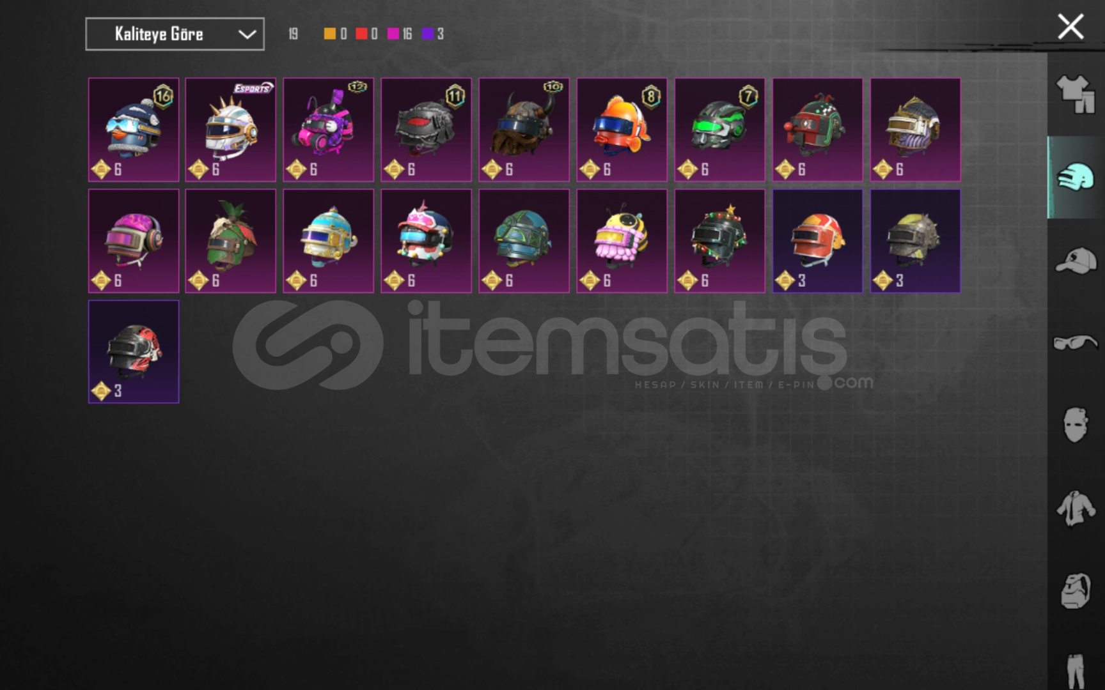Select the Christmas tree lights helmet
This screenshot has width=1105, height=690.
(720, 241)
